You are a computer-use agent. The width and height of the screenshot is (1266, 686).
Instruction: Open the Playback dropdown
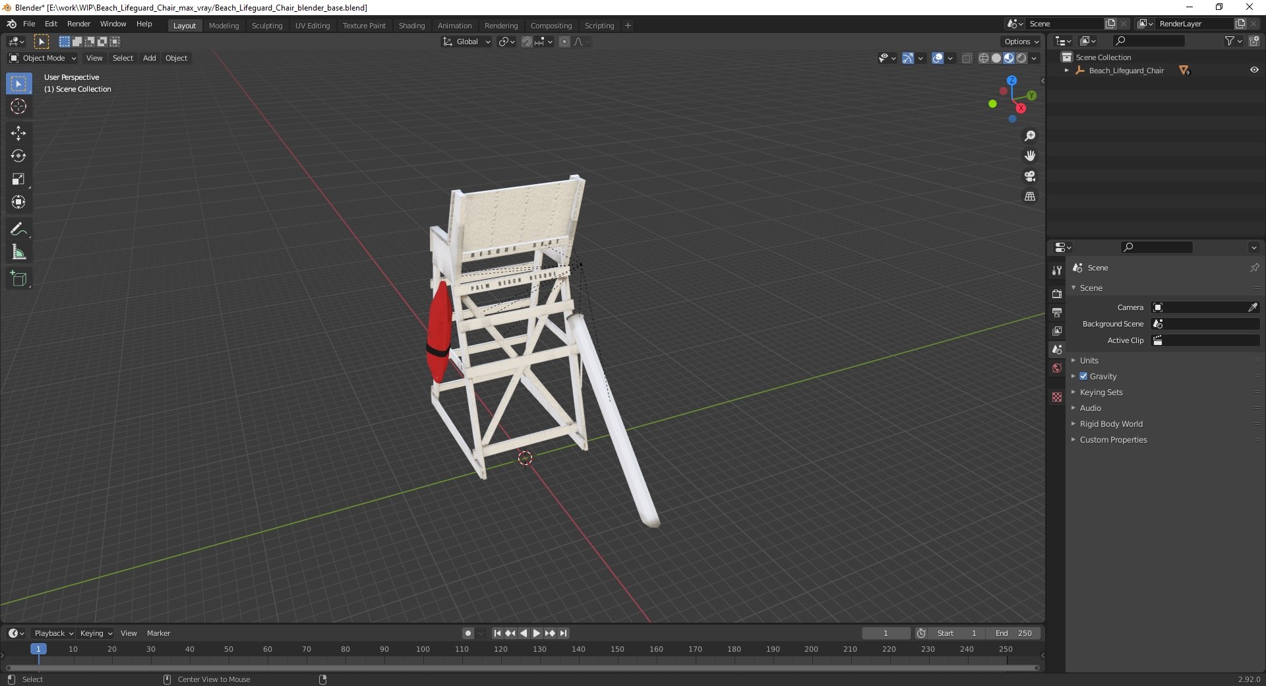point(53,633)
